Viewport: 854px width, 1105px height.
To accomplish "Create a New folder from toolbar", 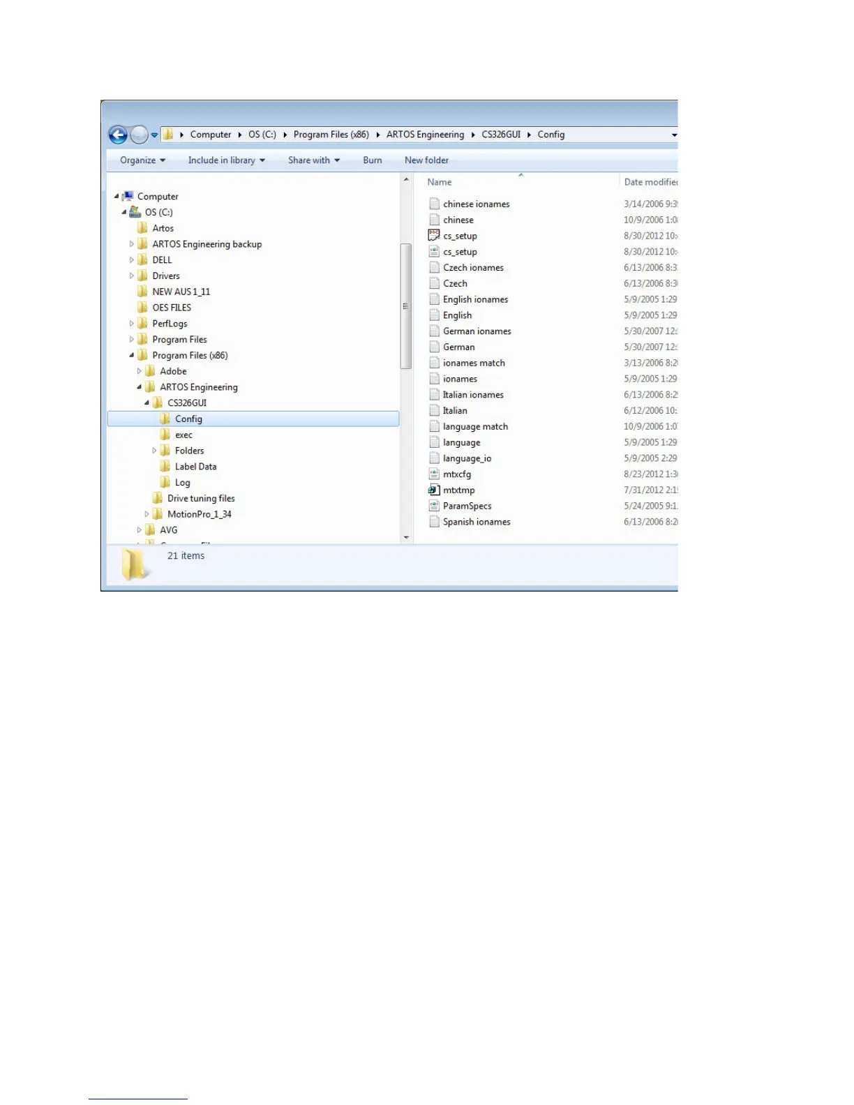I will pyautogui.click(x=426, y=160).
